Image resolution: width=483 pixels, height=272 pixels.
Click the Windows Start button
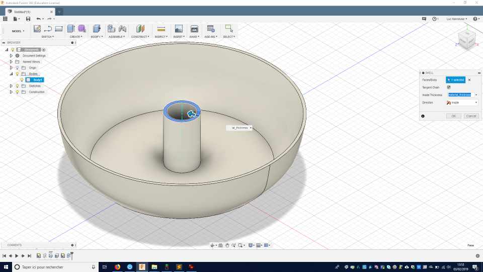[6, 267]
